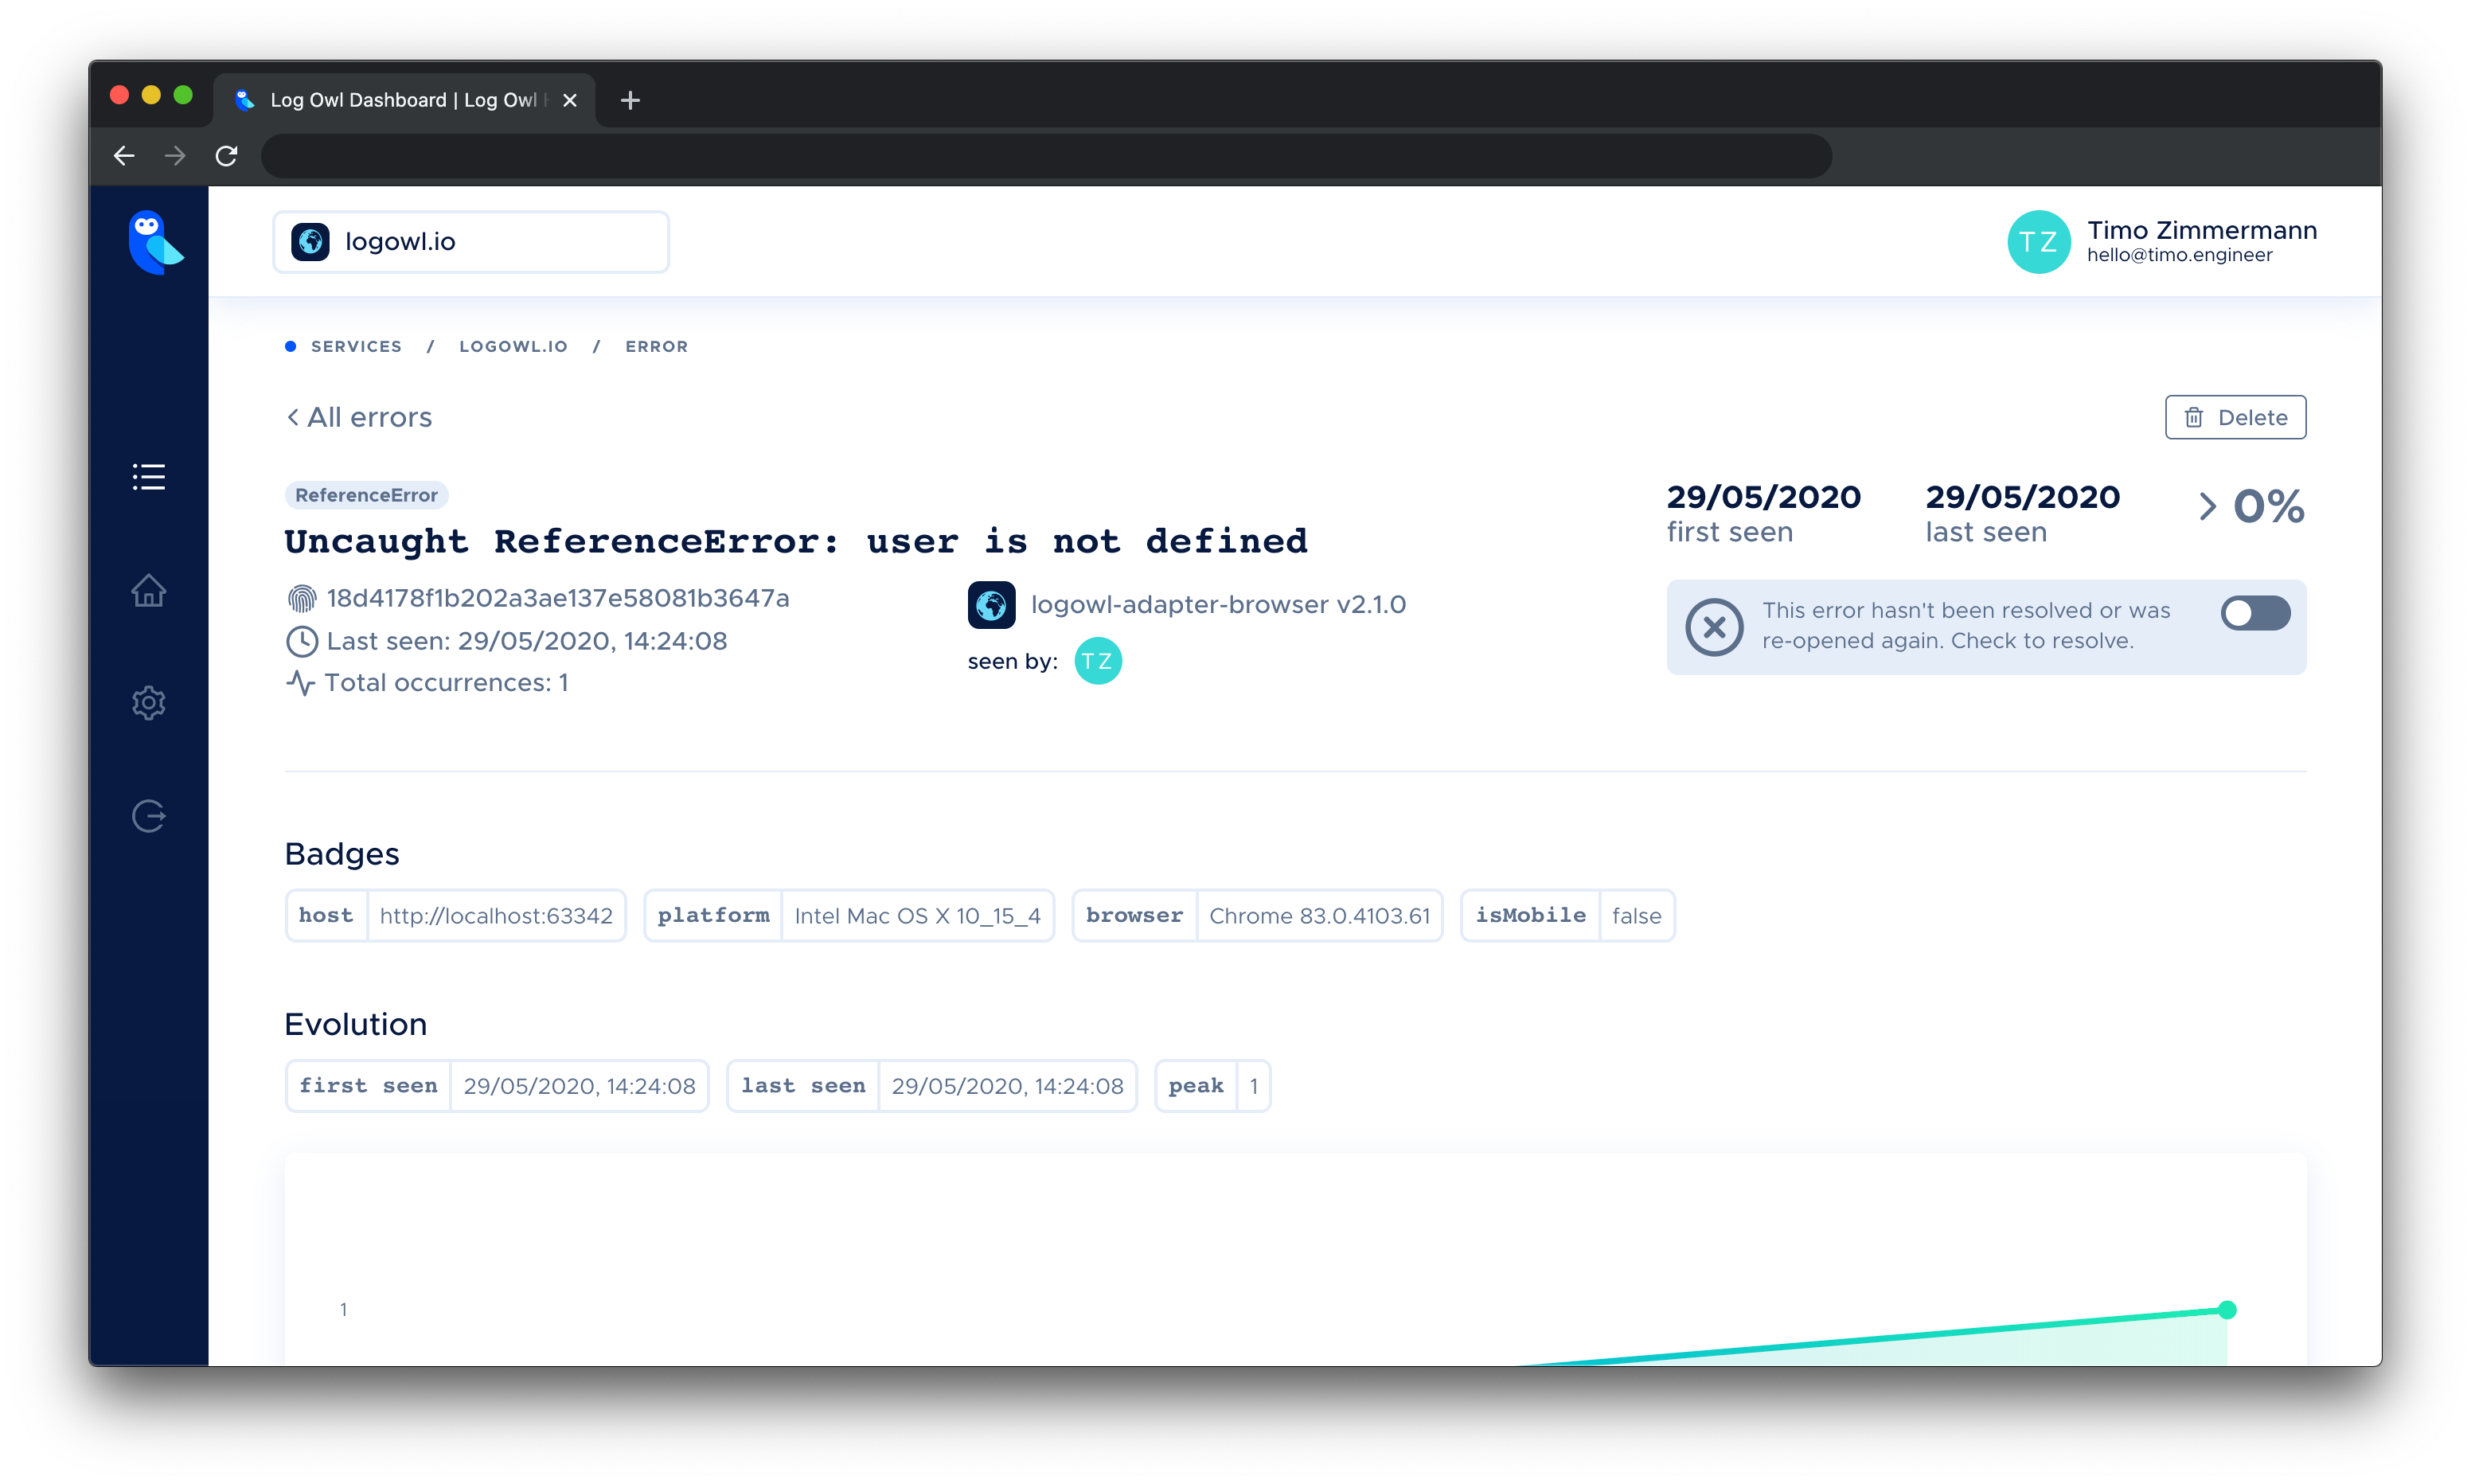Select the Log Owl Dashboard browser tab
2471x1484 pixels.
[x=403, y=100]
